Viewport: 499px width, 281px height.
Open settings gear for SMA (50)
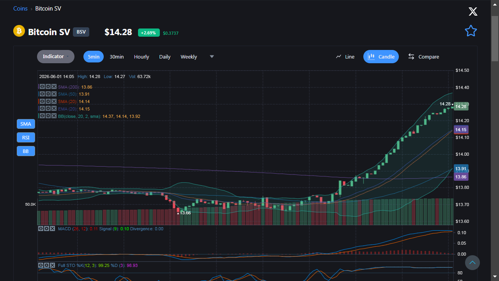(x=48, y=94)
